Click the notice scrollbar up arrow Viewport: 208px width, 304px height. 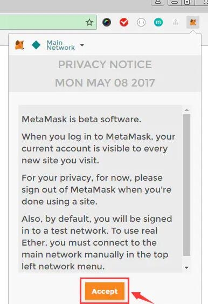click(x=186, y=110)
